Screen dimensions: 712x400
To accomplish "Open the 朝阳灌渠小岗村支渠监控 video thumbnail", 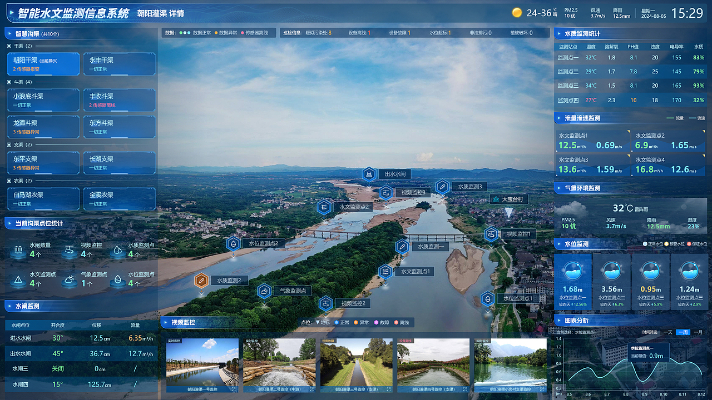I will 510,365.
